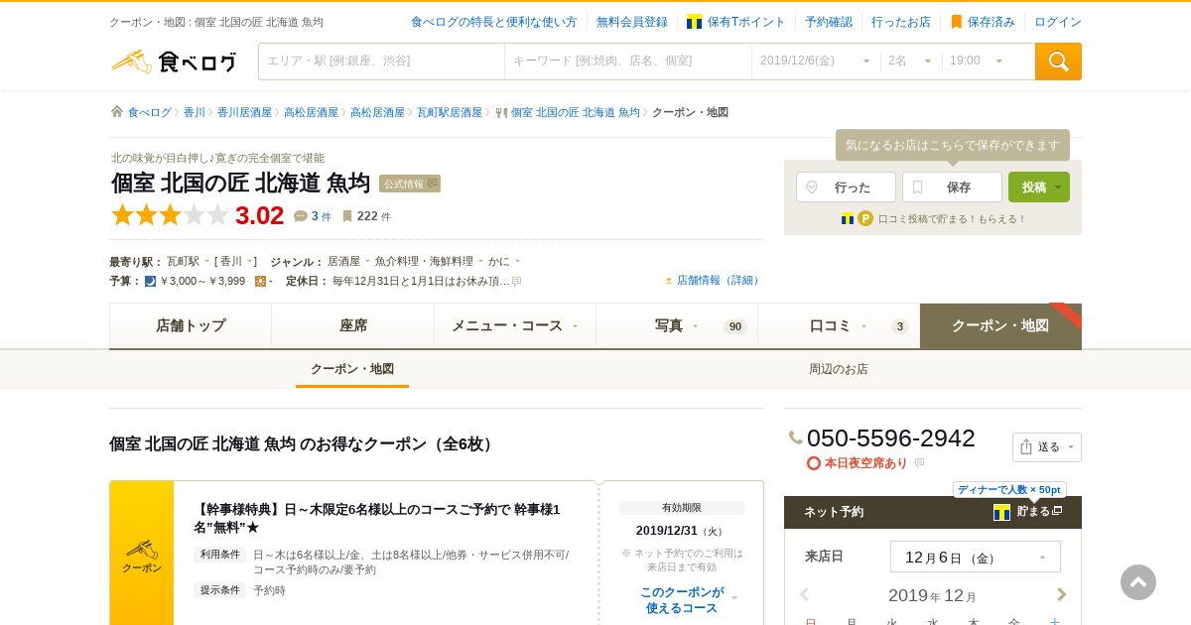Click the 魚介料理・海鮮料理 genre link
The height and width of the screenshot is (625, 1191).
(424, 261)
